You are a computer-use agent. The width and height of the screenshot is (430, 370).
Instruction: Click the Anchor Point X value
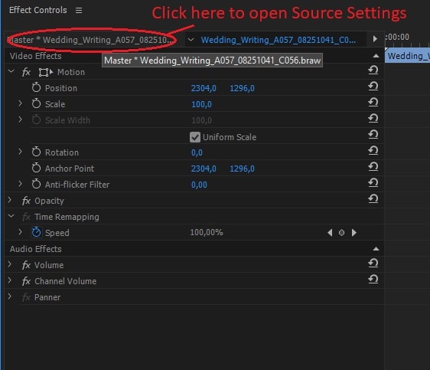(204, 169)
